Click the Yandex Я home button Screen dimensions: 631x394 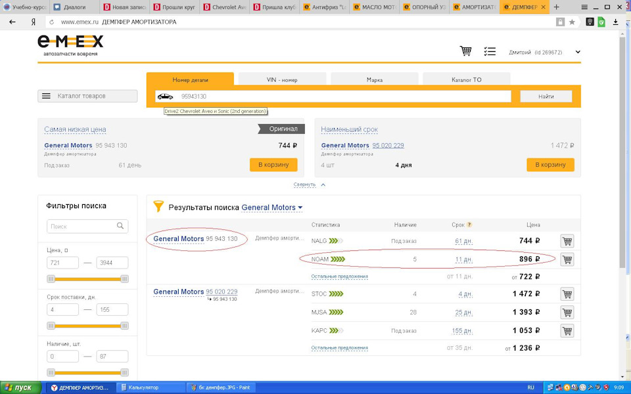(34, 22)
